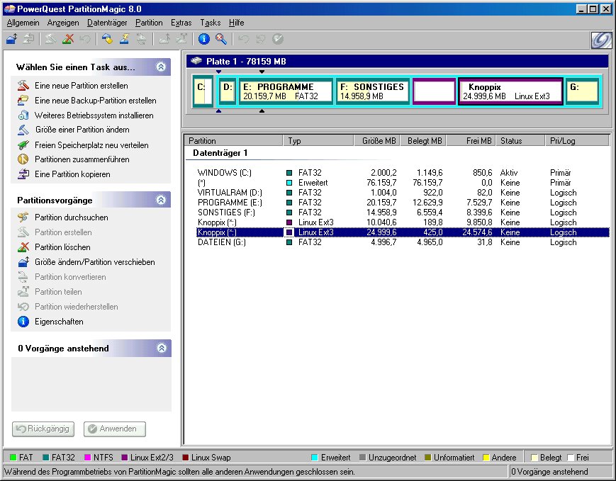Open the Datenträger menu
Image resolution: width=616 pixels, height=481 pixels.
pyautogui.click(x=107, y=23)
